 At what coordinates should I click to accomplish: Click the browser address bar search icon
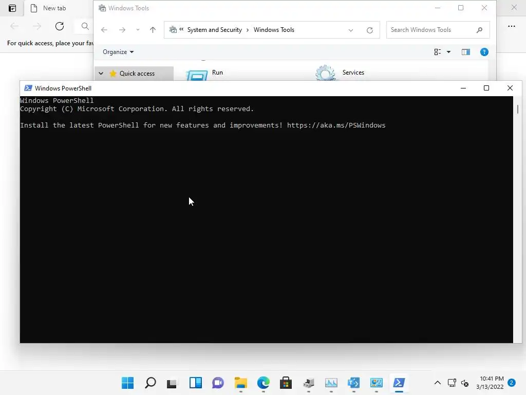[x=85, y=26]
